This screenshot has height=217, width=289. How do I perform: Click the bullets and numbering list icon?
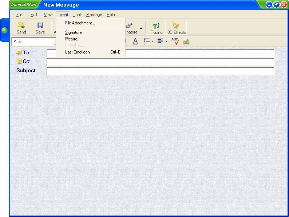[147, 41]
